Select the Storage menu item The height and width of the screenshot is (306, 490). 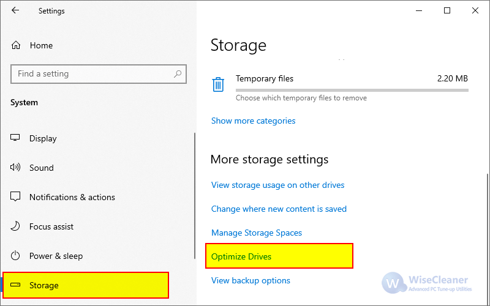(86, 285)
